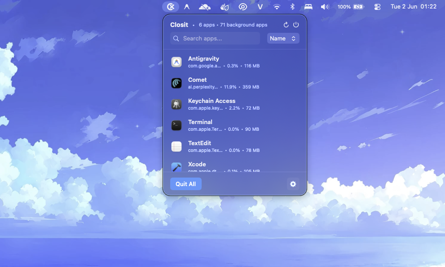Refresh the Closit app list
445x267 pixels.
[x=286, y=25]
